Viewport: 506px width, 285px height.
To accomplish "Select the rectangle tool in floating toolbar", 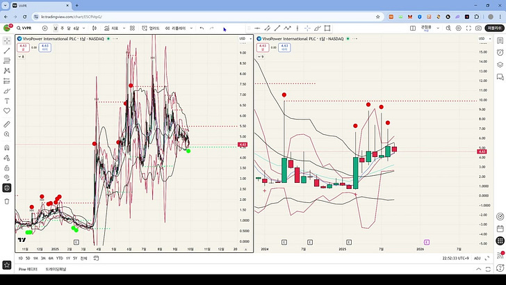I will 327,28.
